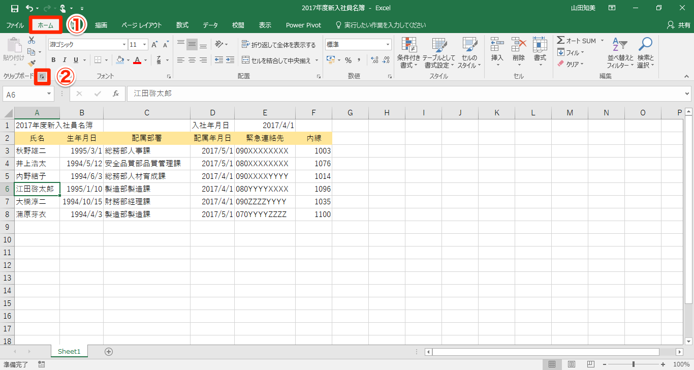Screen dimensions: 694x370
Task: Click the Format Painter brush icon
Action: pos(31,64)
